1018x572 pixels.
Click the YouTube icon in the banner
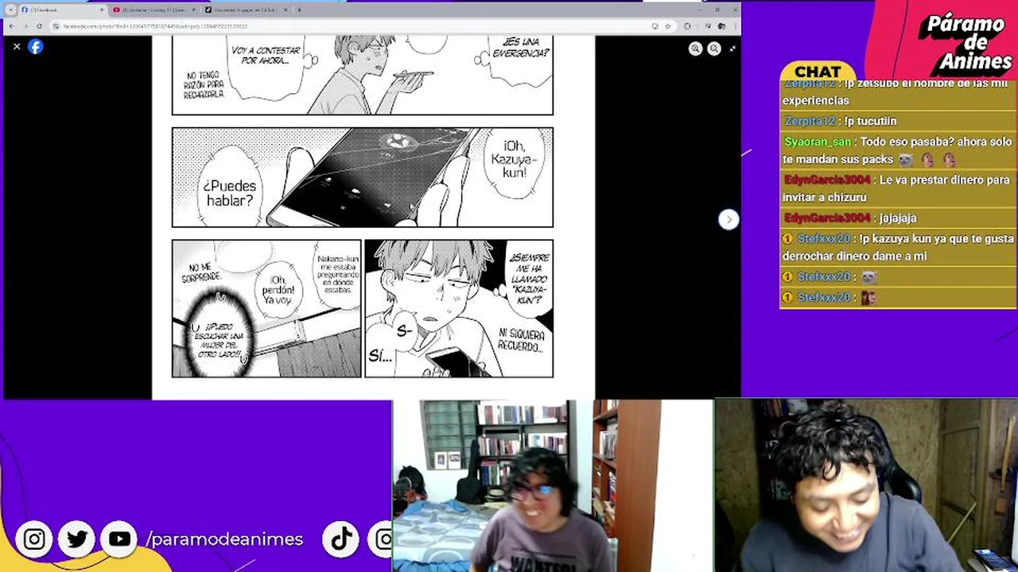pos(119,539)
